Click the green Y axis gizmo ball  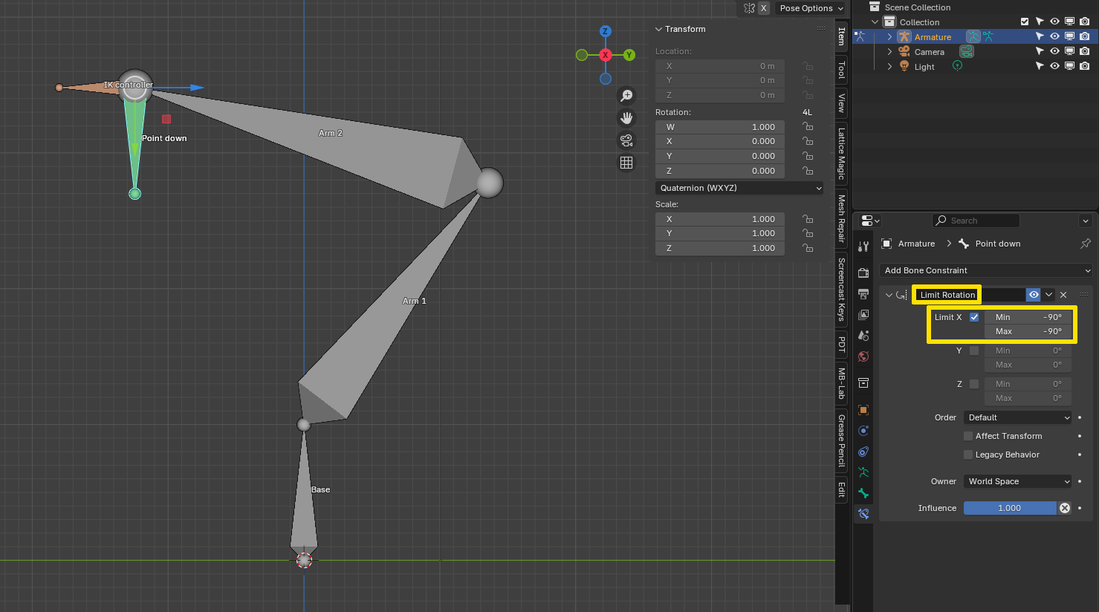[629, 55]
